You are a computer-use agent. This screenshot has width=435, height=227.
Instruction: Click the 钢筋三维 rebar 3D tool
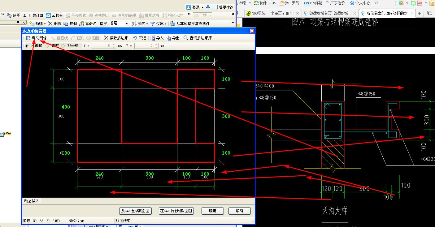coord(172,15)
